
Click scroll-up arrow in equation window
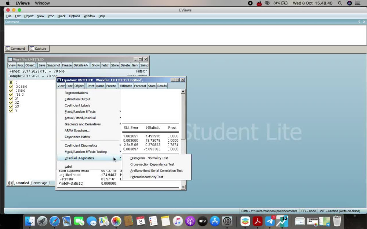click(183, 91)
